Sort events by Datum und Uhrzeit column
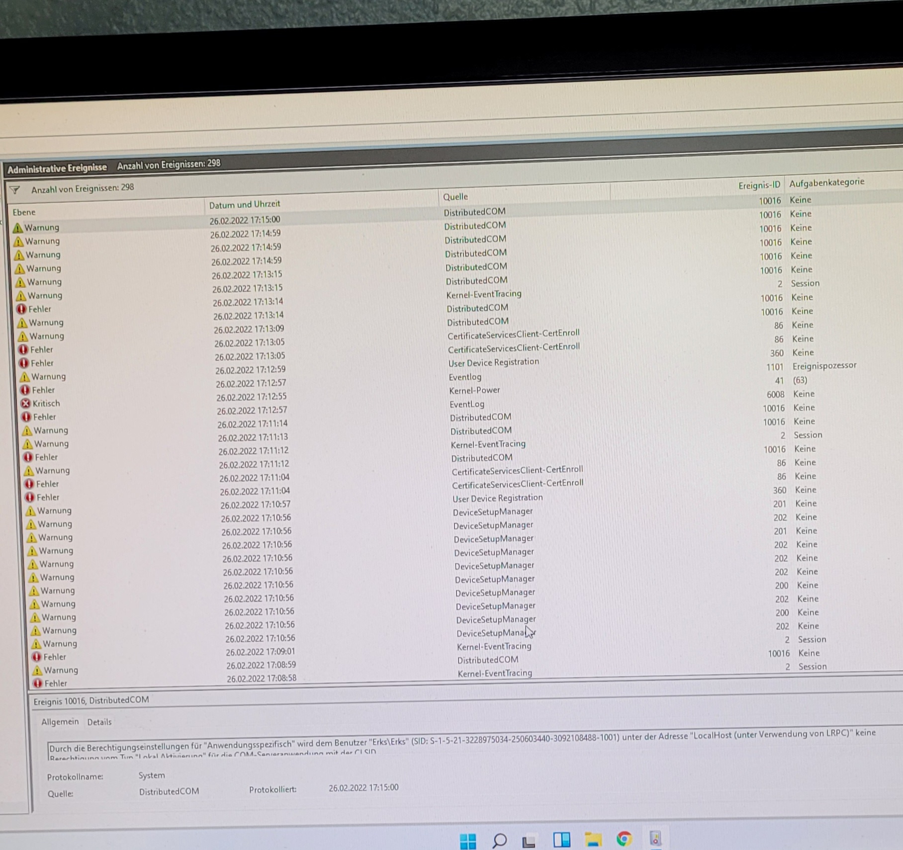Image resolution: width=903 pixels, height=850 pixels. click(245, 204)
